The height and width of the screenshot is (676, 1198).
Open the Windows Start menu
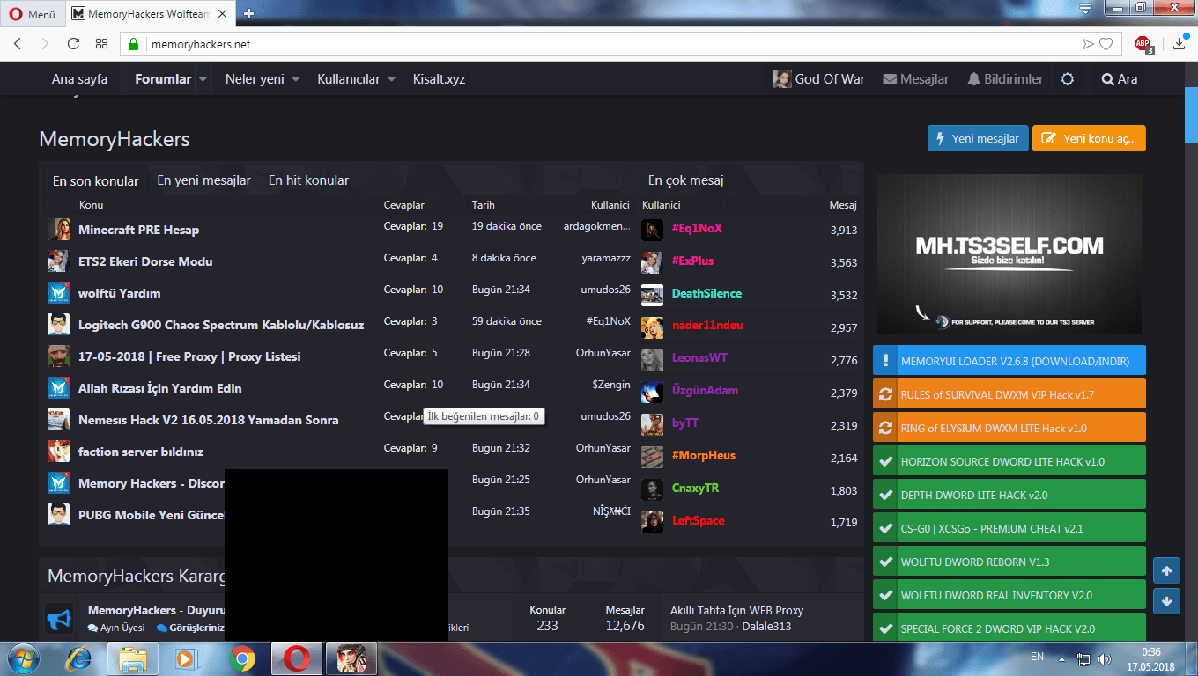[24, 658]
